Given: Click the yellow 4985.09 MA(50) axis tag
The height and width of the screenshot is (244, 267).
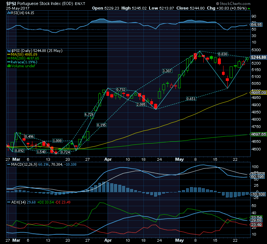Looking at the screenshot, I should click(x=258, y=92).
